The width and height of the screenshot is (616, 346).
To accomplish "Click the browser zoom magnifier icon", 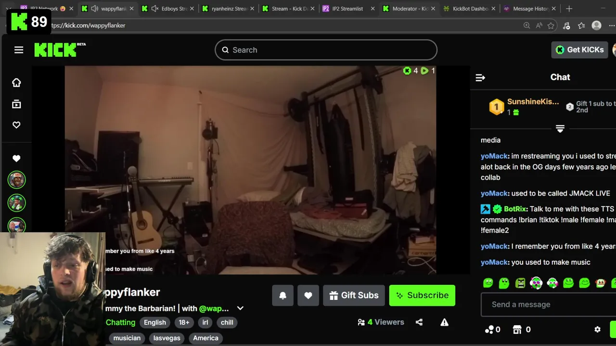I will [526, 25].
